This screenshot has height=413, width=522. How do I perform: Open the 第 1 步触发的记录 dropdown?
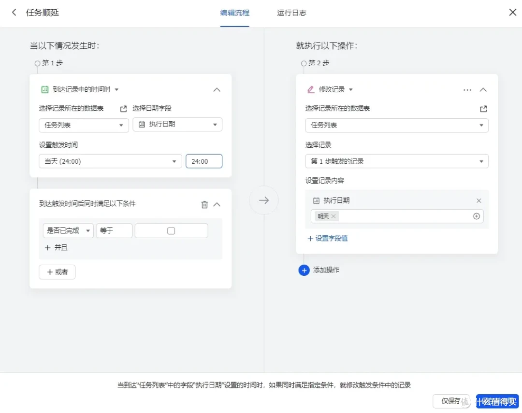(397, 161)
